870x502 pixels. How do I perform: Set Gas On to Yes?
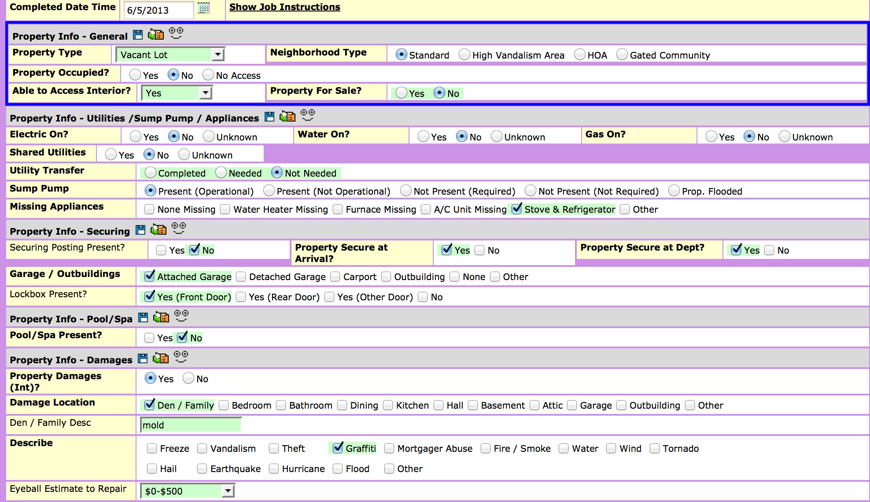(711, 137)
